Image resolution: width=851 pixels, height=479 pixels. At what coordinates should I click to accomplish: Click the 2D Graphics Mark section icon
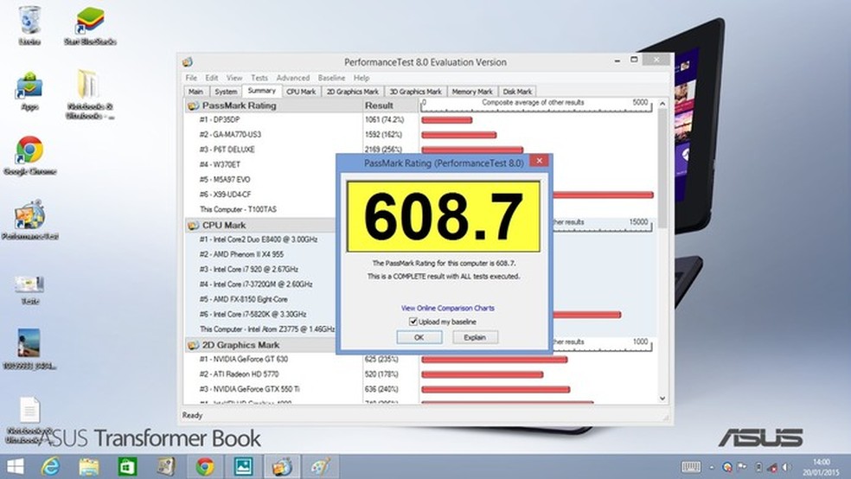coord(192,344)
